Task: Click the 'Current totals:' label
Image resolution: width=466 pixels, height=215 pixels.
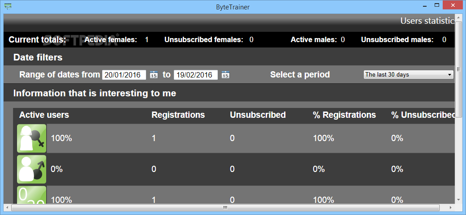Action: [38, 40]
